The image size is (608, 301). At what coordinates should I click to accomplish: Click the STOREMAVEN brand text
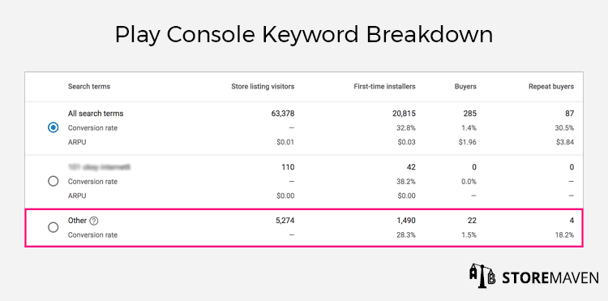(x=550, y=277)
